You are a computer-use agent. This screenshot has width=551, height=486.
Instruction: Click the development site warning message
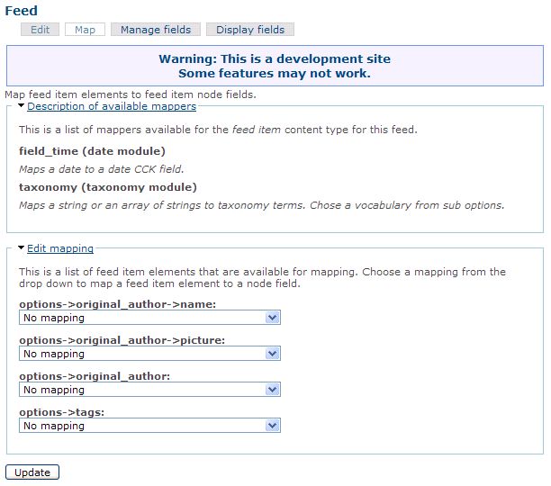point(275,66)
